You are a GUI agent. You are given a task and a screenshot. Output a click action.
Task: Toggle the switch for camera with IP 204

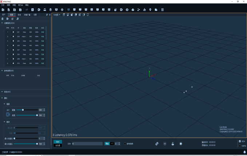click(13, 41)
